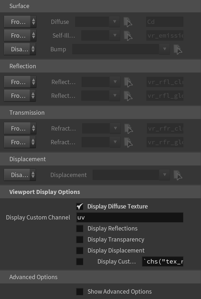Click the first Refraction row file chooser icon
The image size is (201, 299).
pos(128,129)
